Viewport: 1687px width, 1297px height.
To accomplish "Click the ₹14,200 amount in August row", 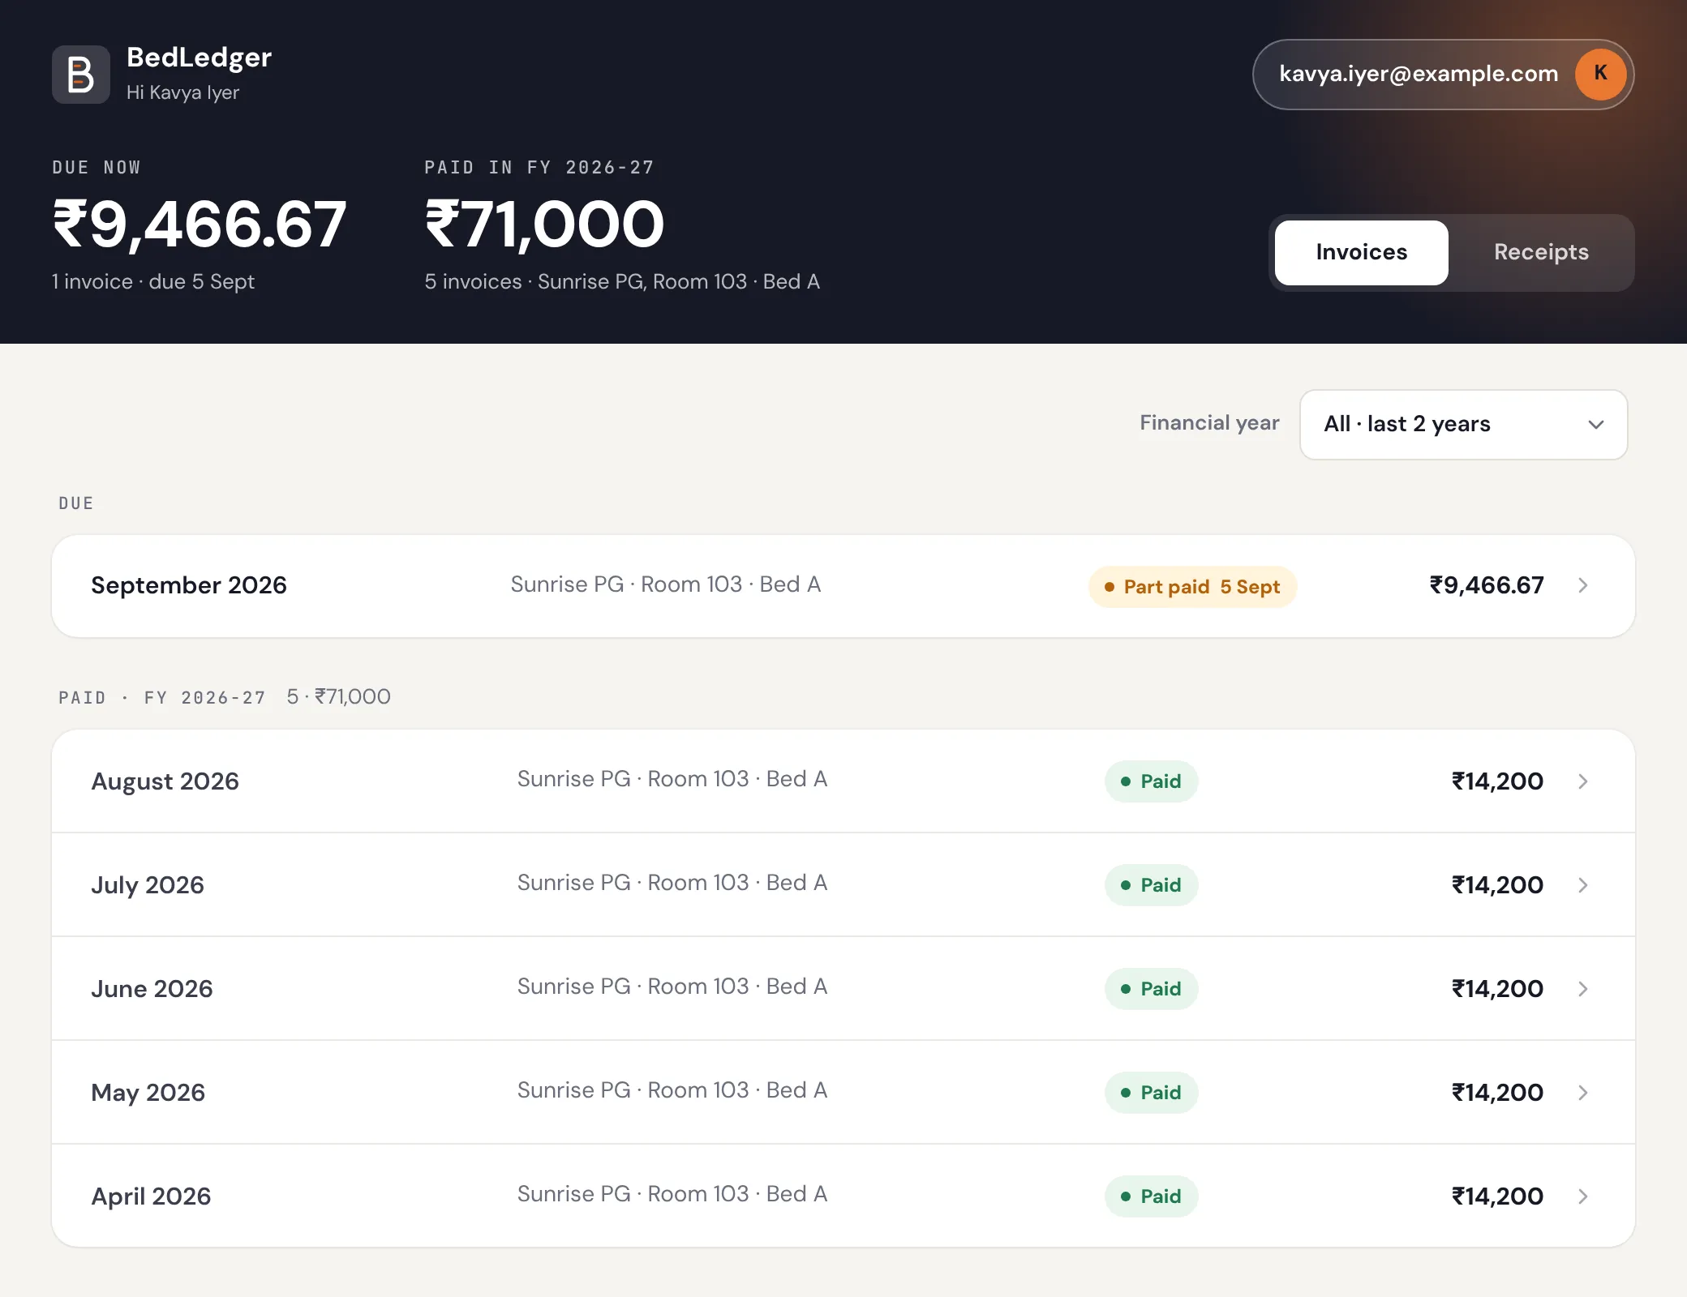I will pos(1497,781).
